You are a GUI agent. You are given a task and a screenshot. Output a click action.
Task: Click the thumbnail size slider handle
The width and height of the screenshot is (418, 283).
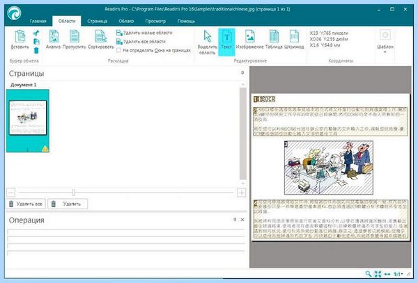click(x=74, y=193)
